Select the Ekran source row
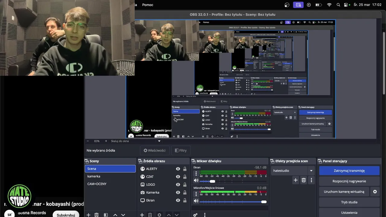386x217 pixels. pyautogui.click(x=164, y=200)
